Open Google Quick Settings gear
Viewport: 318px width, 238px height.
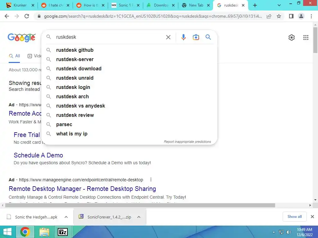pos(291,37)
